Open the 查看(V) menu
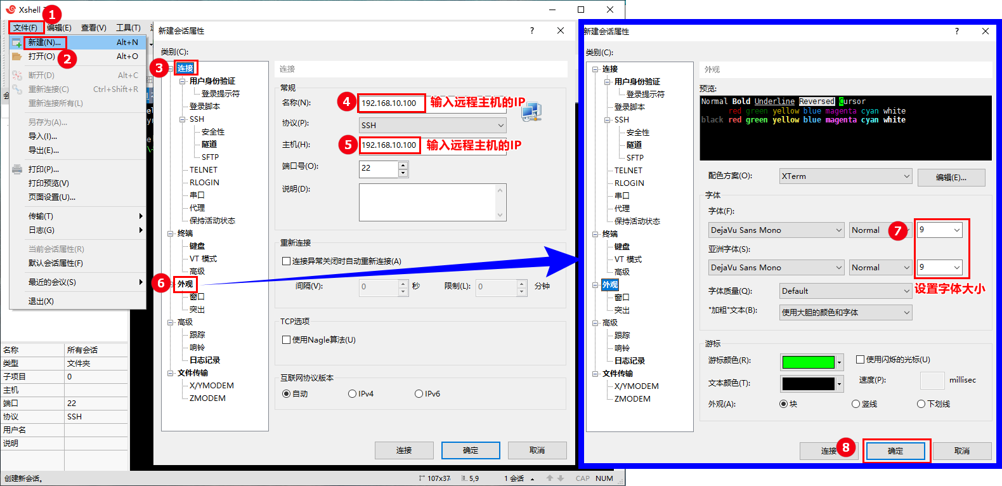This screenshot has height=486, width=1002. (93, 28)
